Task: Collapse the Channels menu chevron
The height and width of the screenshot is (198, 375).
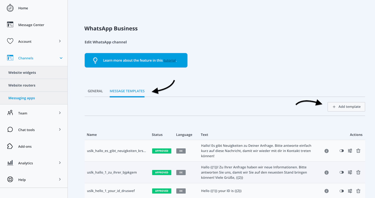Action: click(x=61, y=58)
